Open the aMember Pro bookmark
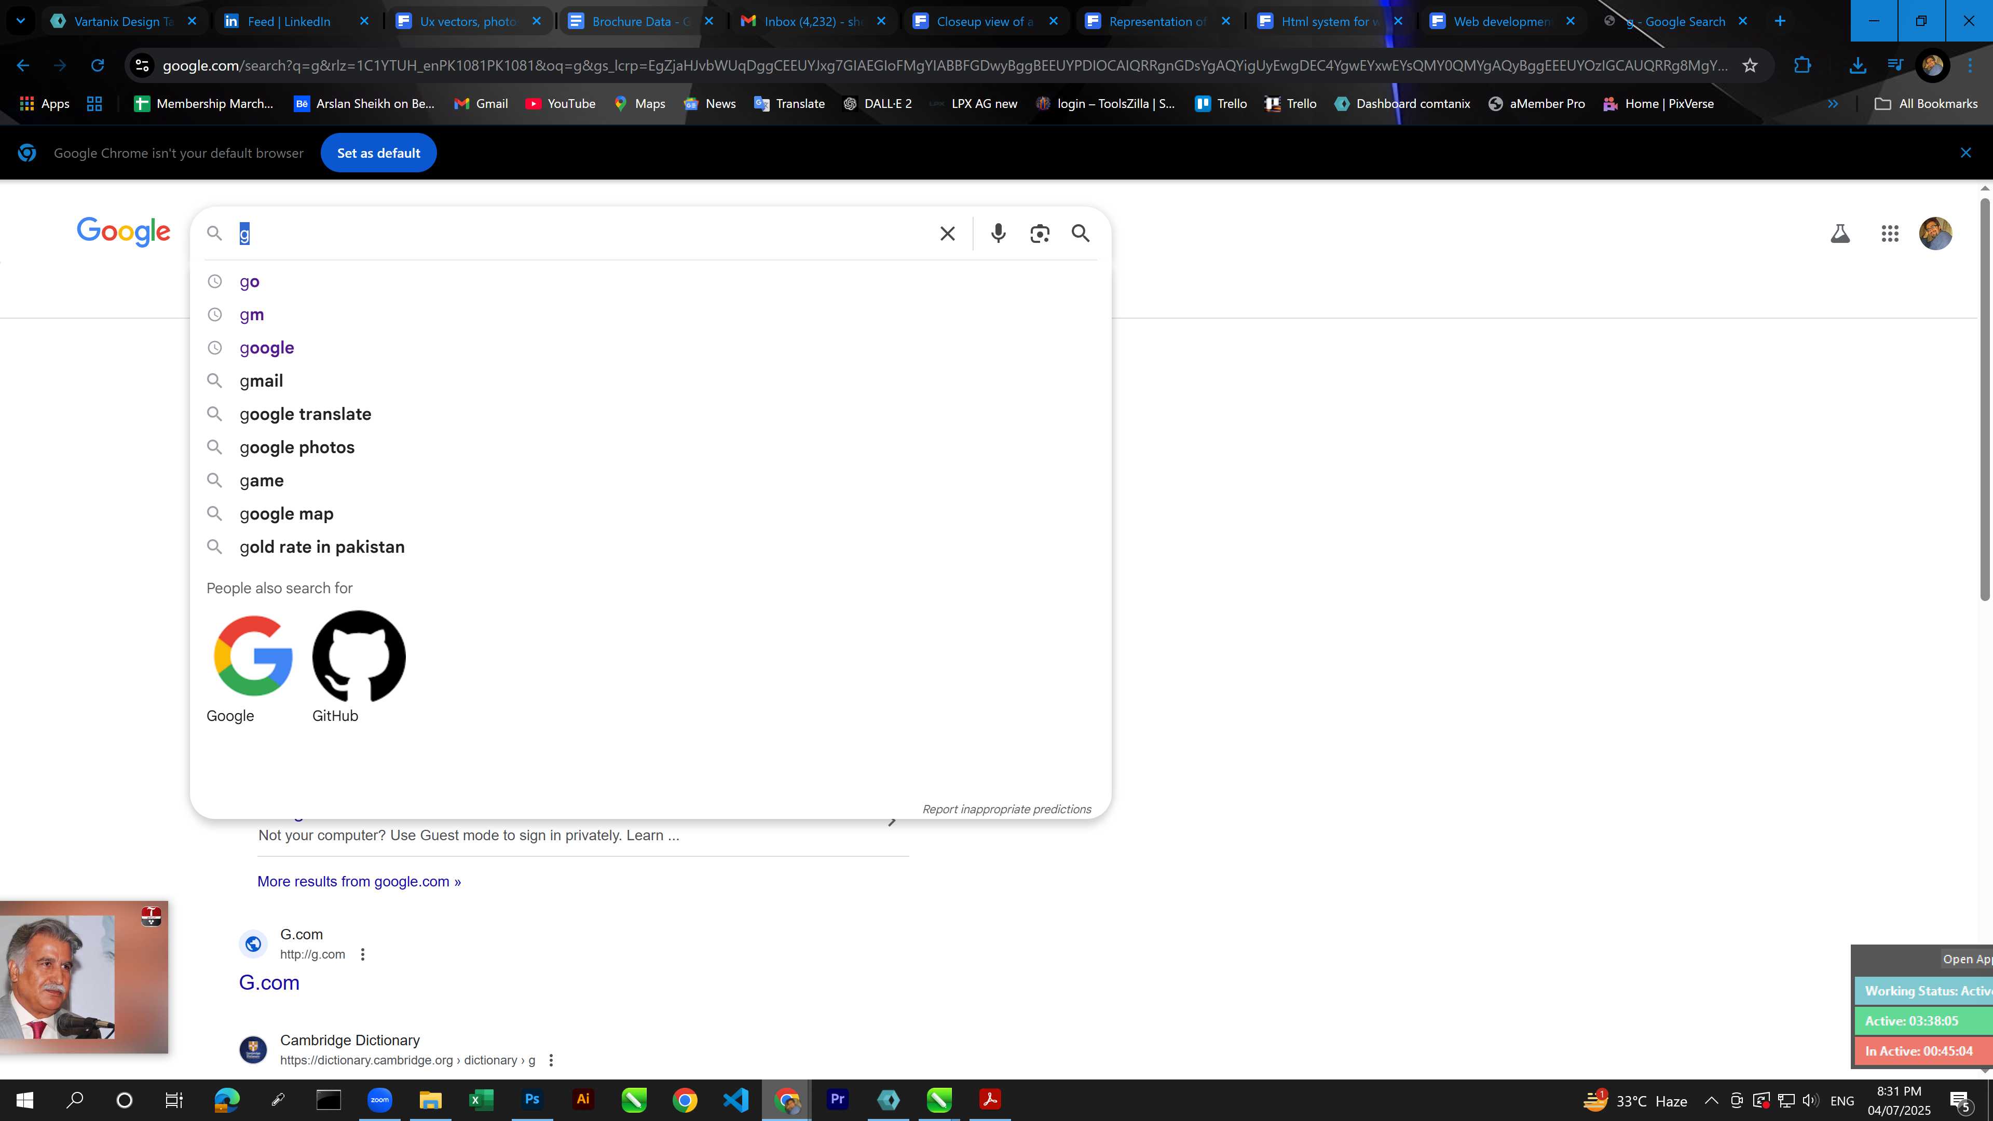 tap(1536, 104)
